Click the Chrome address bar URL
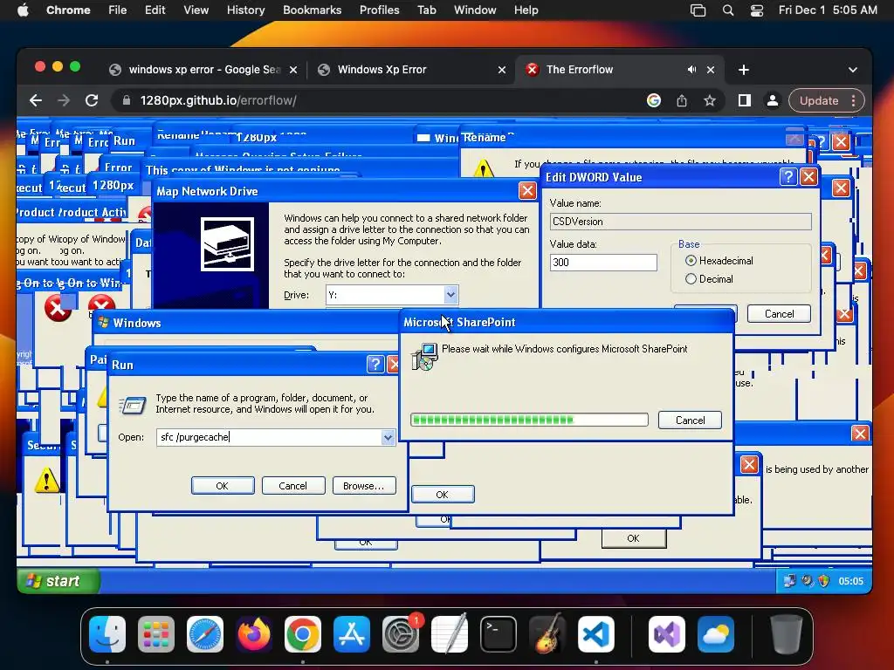The width and height of the screenshot is (894, 670). pos(217,101)
